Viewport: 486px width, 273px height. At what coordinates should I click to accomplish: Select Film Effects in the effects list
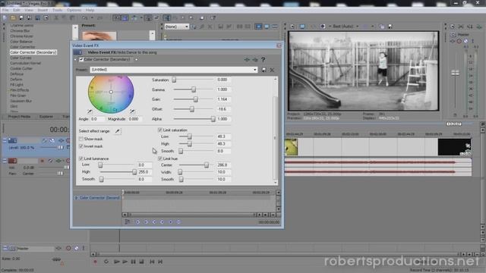tap(19, 90)
